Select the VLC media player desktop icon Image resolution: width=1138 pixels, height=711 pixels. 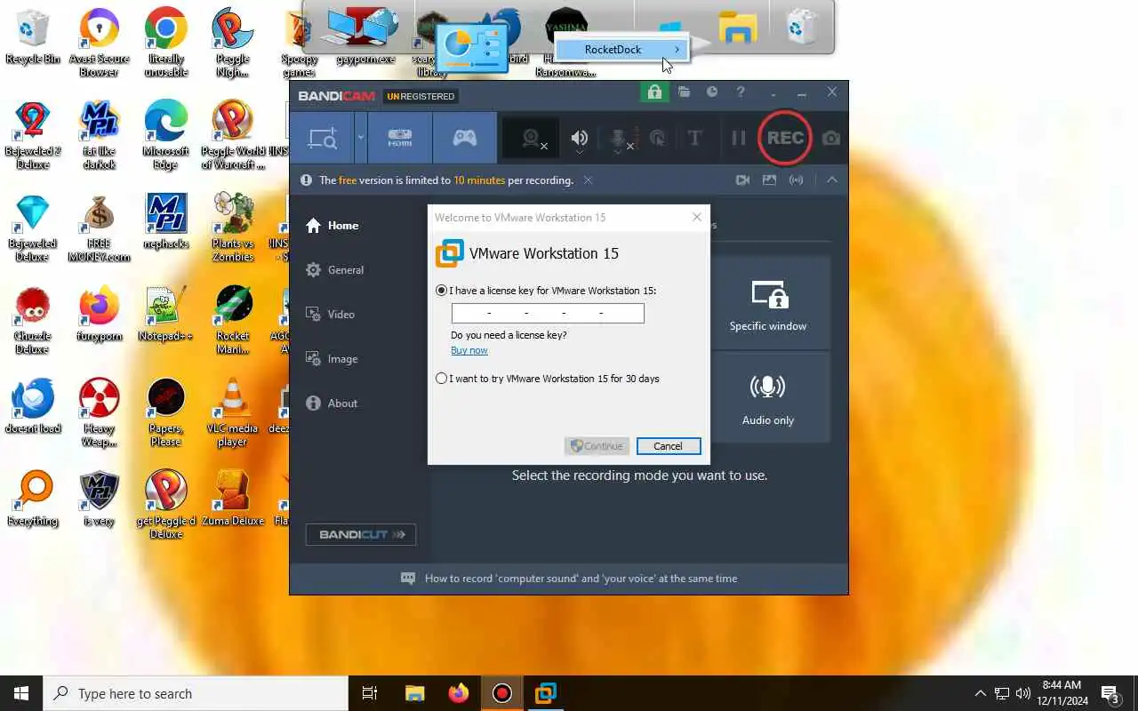(233, 411)
